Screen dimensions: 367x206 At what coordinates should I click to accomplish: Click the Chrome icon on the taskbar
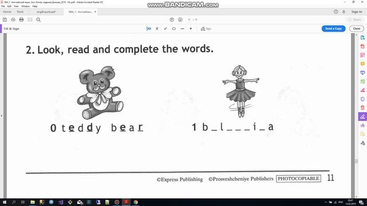[x=136, y=202]
